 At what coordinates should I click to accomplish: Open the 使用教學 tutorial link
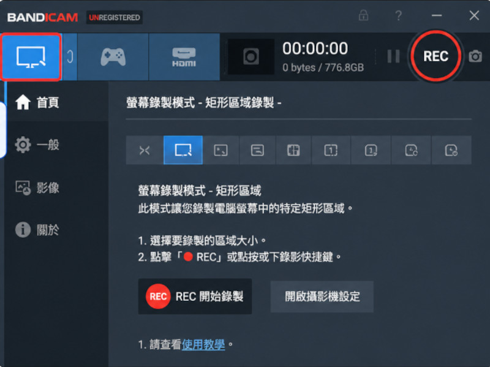coord(203,344)
